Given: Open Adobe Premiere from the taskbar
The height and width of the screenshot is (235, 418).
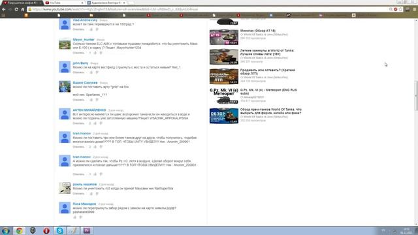Looking at the screenshot, I should (87, 230).
